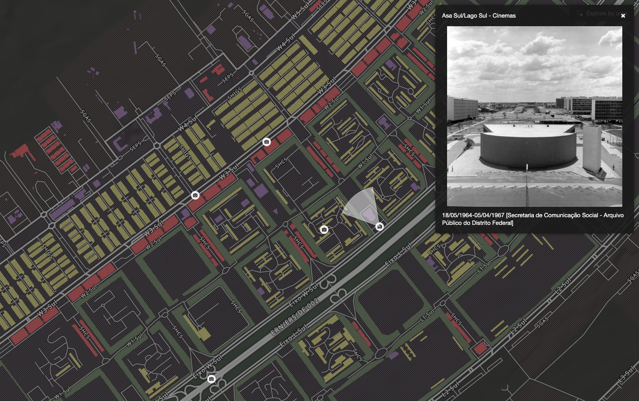Click the popup title Asa Sul/Lago Sul - Cinemas

pyautogui.click(x=479, y=16)
